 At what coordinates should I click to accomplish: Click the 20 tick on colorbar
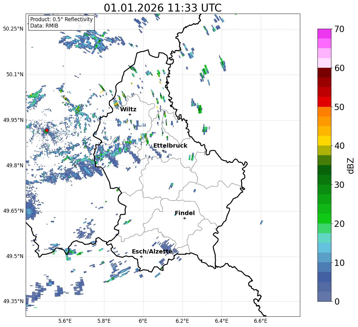(339, 224)
